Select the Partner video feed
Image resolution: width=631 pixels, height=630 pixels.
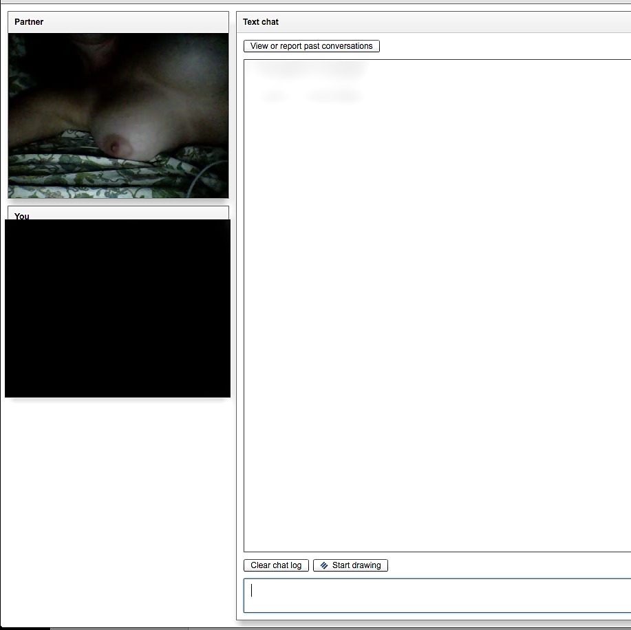click(118, 116)
